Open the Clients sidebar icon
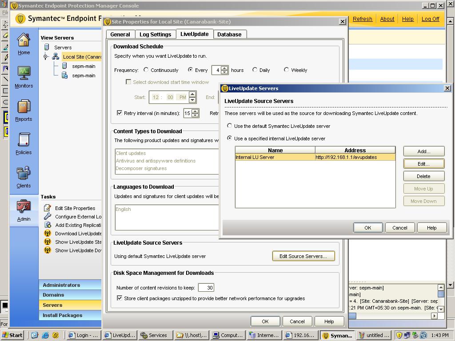 [x=24, y=174]
